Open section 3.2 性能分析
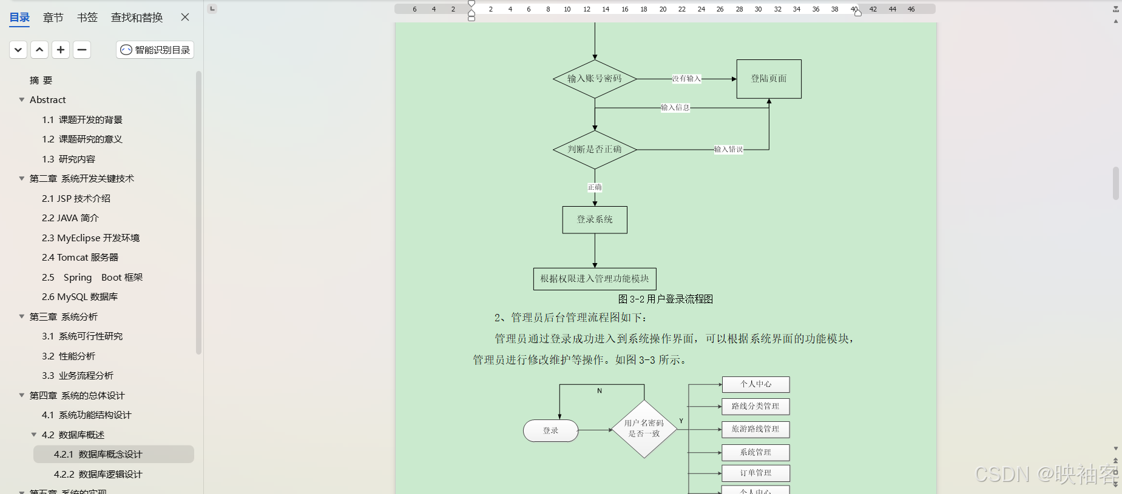 [x=69, y=356]
